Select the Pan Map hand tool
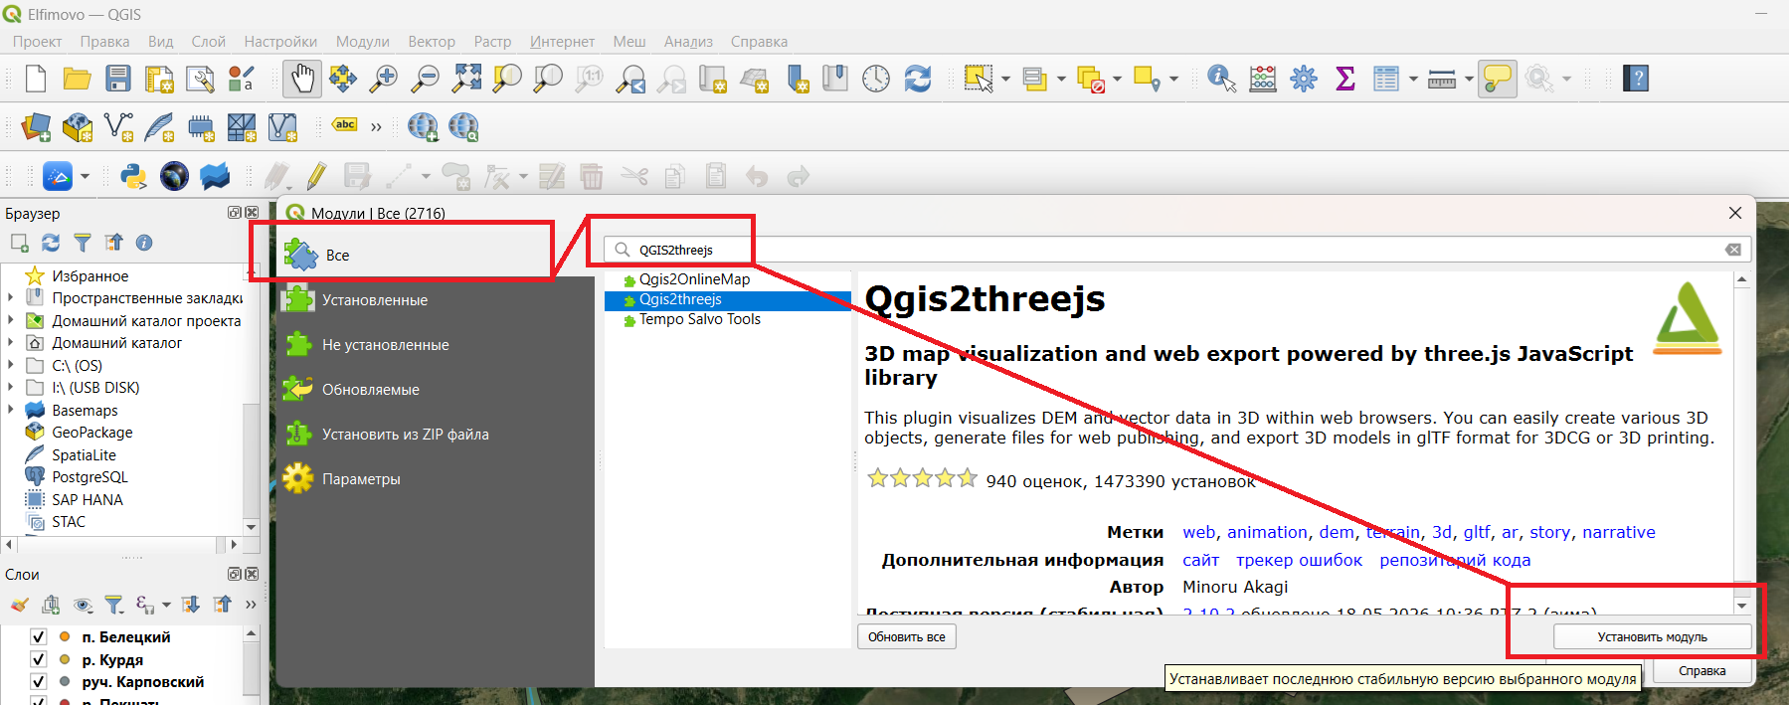The width and height of the screenshot is (1789, 705). pyautogui.click(x=302, y=79)
